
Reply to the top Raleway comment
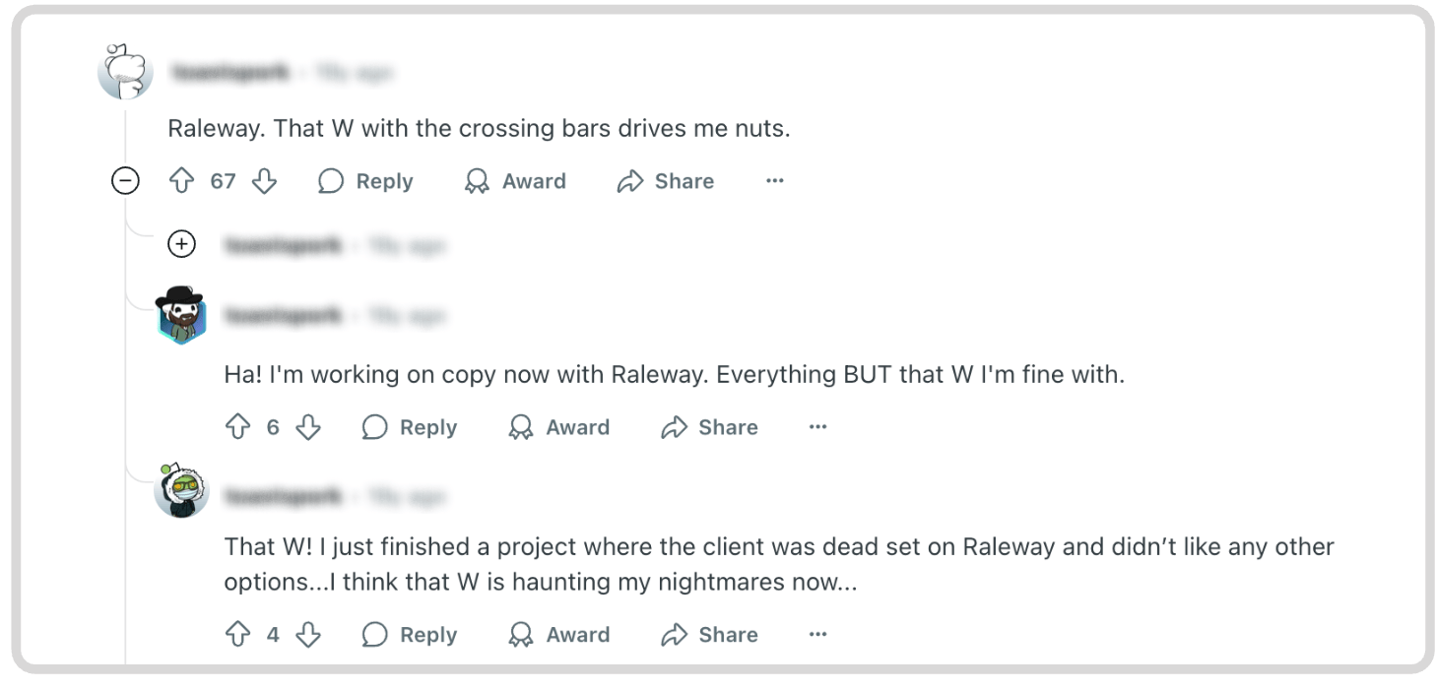coord(365,181)
